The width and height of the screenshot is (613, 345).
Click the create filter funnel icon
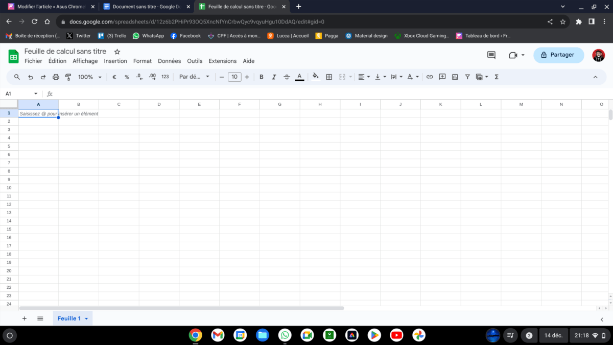click(467, 77)
